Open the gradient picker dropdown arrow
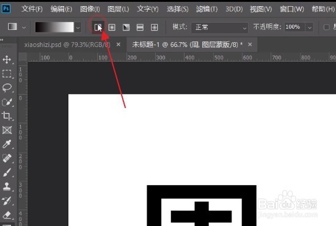This screenshot has height=226, width=336. point(78,27)
